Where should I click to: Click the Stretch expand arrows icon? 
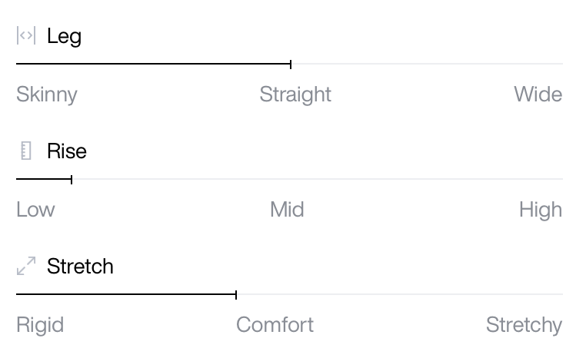point(26,266)
